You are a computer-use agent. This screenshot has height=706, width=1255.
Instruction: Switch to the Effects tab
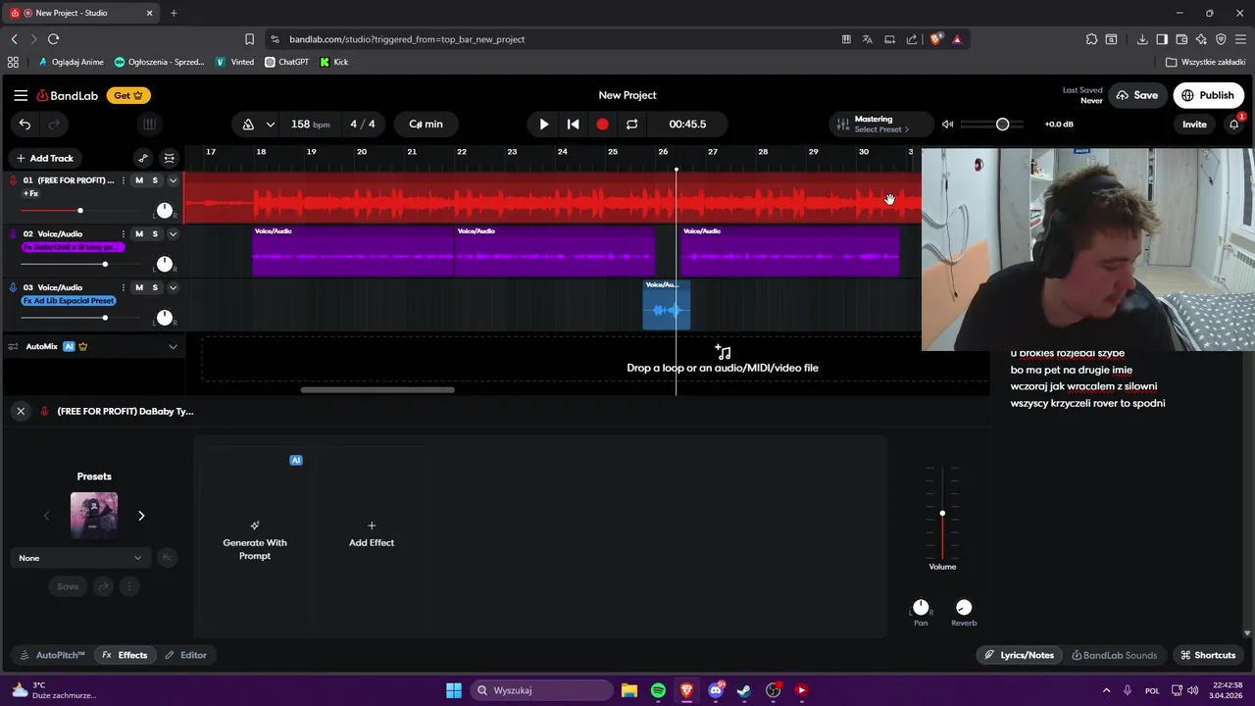coord(125,655)
